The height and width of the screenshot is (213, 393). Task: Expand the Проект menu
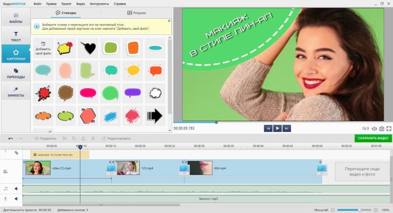[x=66, y=4]
